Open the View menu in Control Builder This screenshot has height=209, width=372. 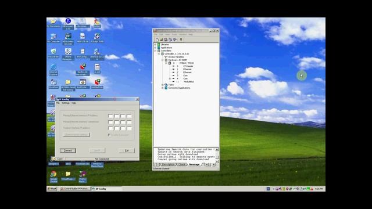point(167,34)
